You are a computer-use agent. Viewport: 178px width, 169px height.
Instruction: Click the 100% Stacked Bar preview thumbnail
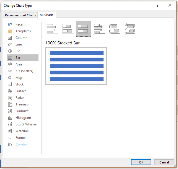76,66
